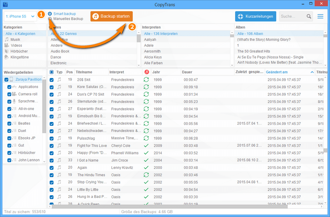This screenshot has width=330, height=217.
Task: Click the Applications playlist icon
Action: click(x=14, y=86)
